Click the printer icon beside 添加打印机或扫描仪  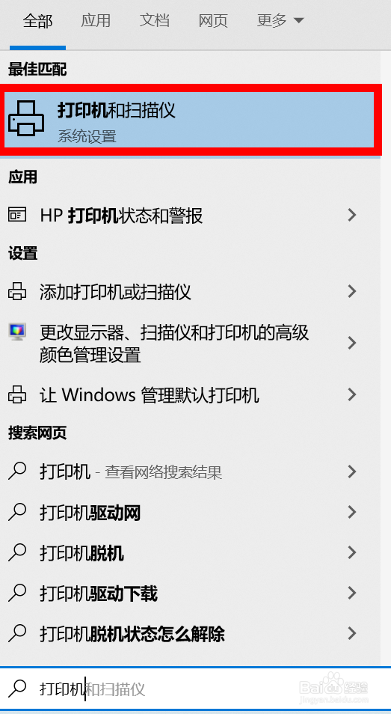(x=17, y=291)
